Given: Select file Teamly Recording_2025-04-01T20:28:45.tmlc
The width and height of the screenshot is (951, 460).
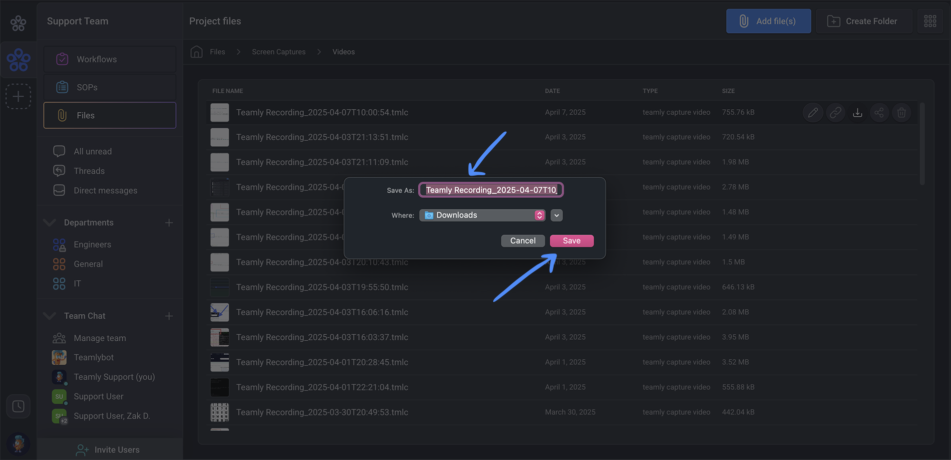Looking at the screenshot, I should [322, 362].
